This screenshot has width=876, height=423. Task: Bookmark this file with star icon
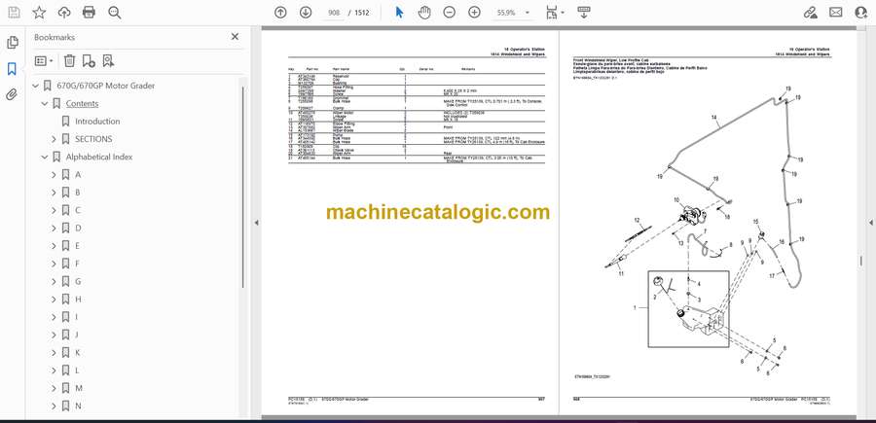pos(39,13)
